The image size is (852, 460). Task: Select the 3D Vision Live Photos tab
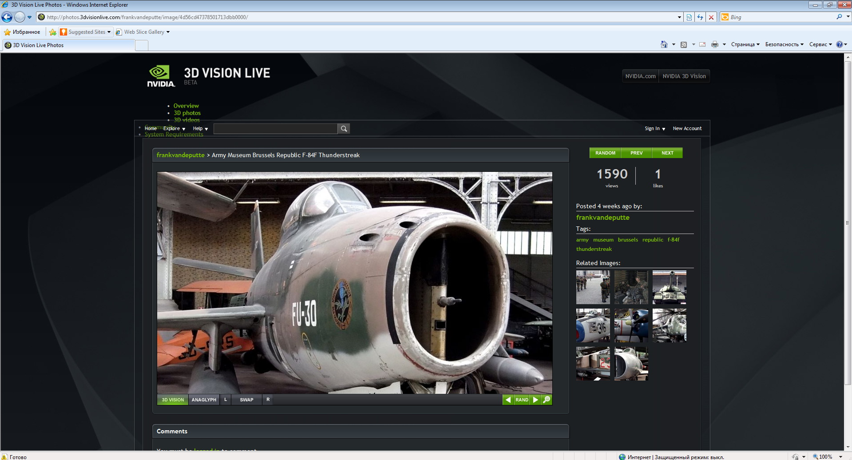68,45
